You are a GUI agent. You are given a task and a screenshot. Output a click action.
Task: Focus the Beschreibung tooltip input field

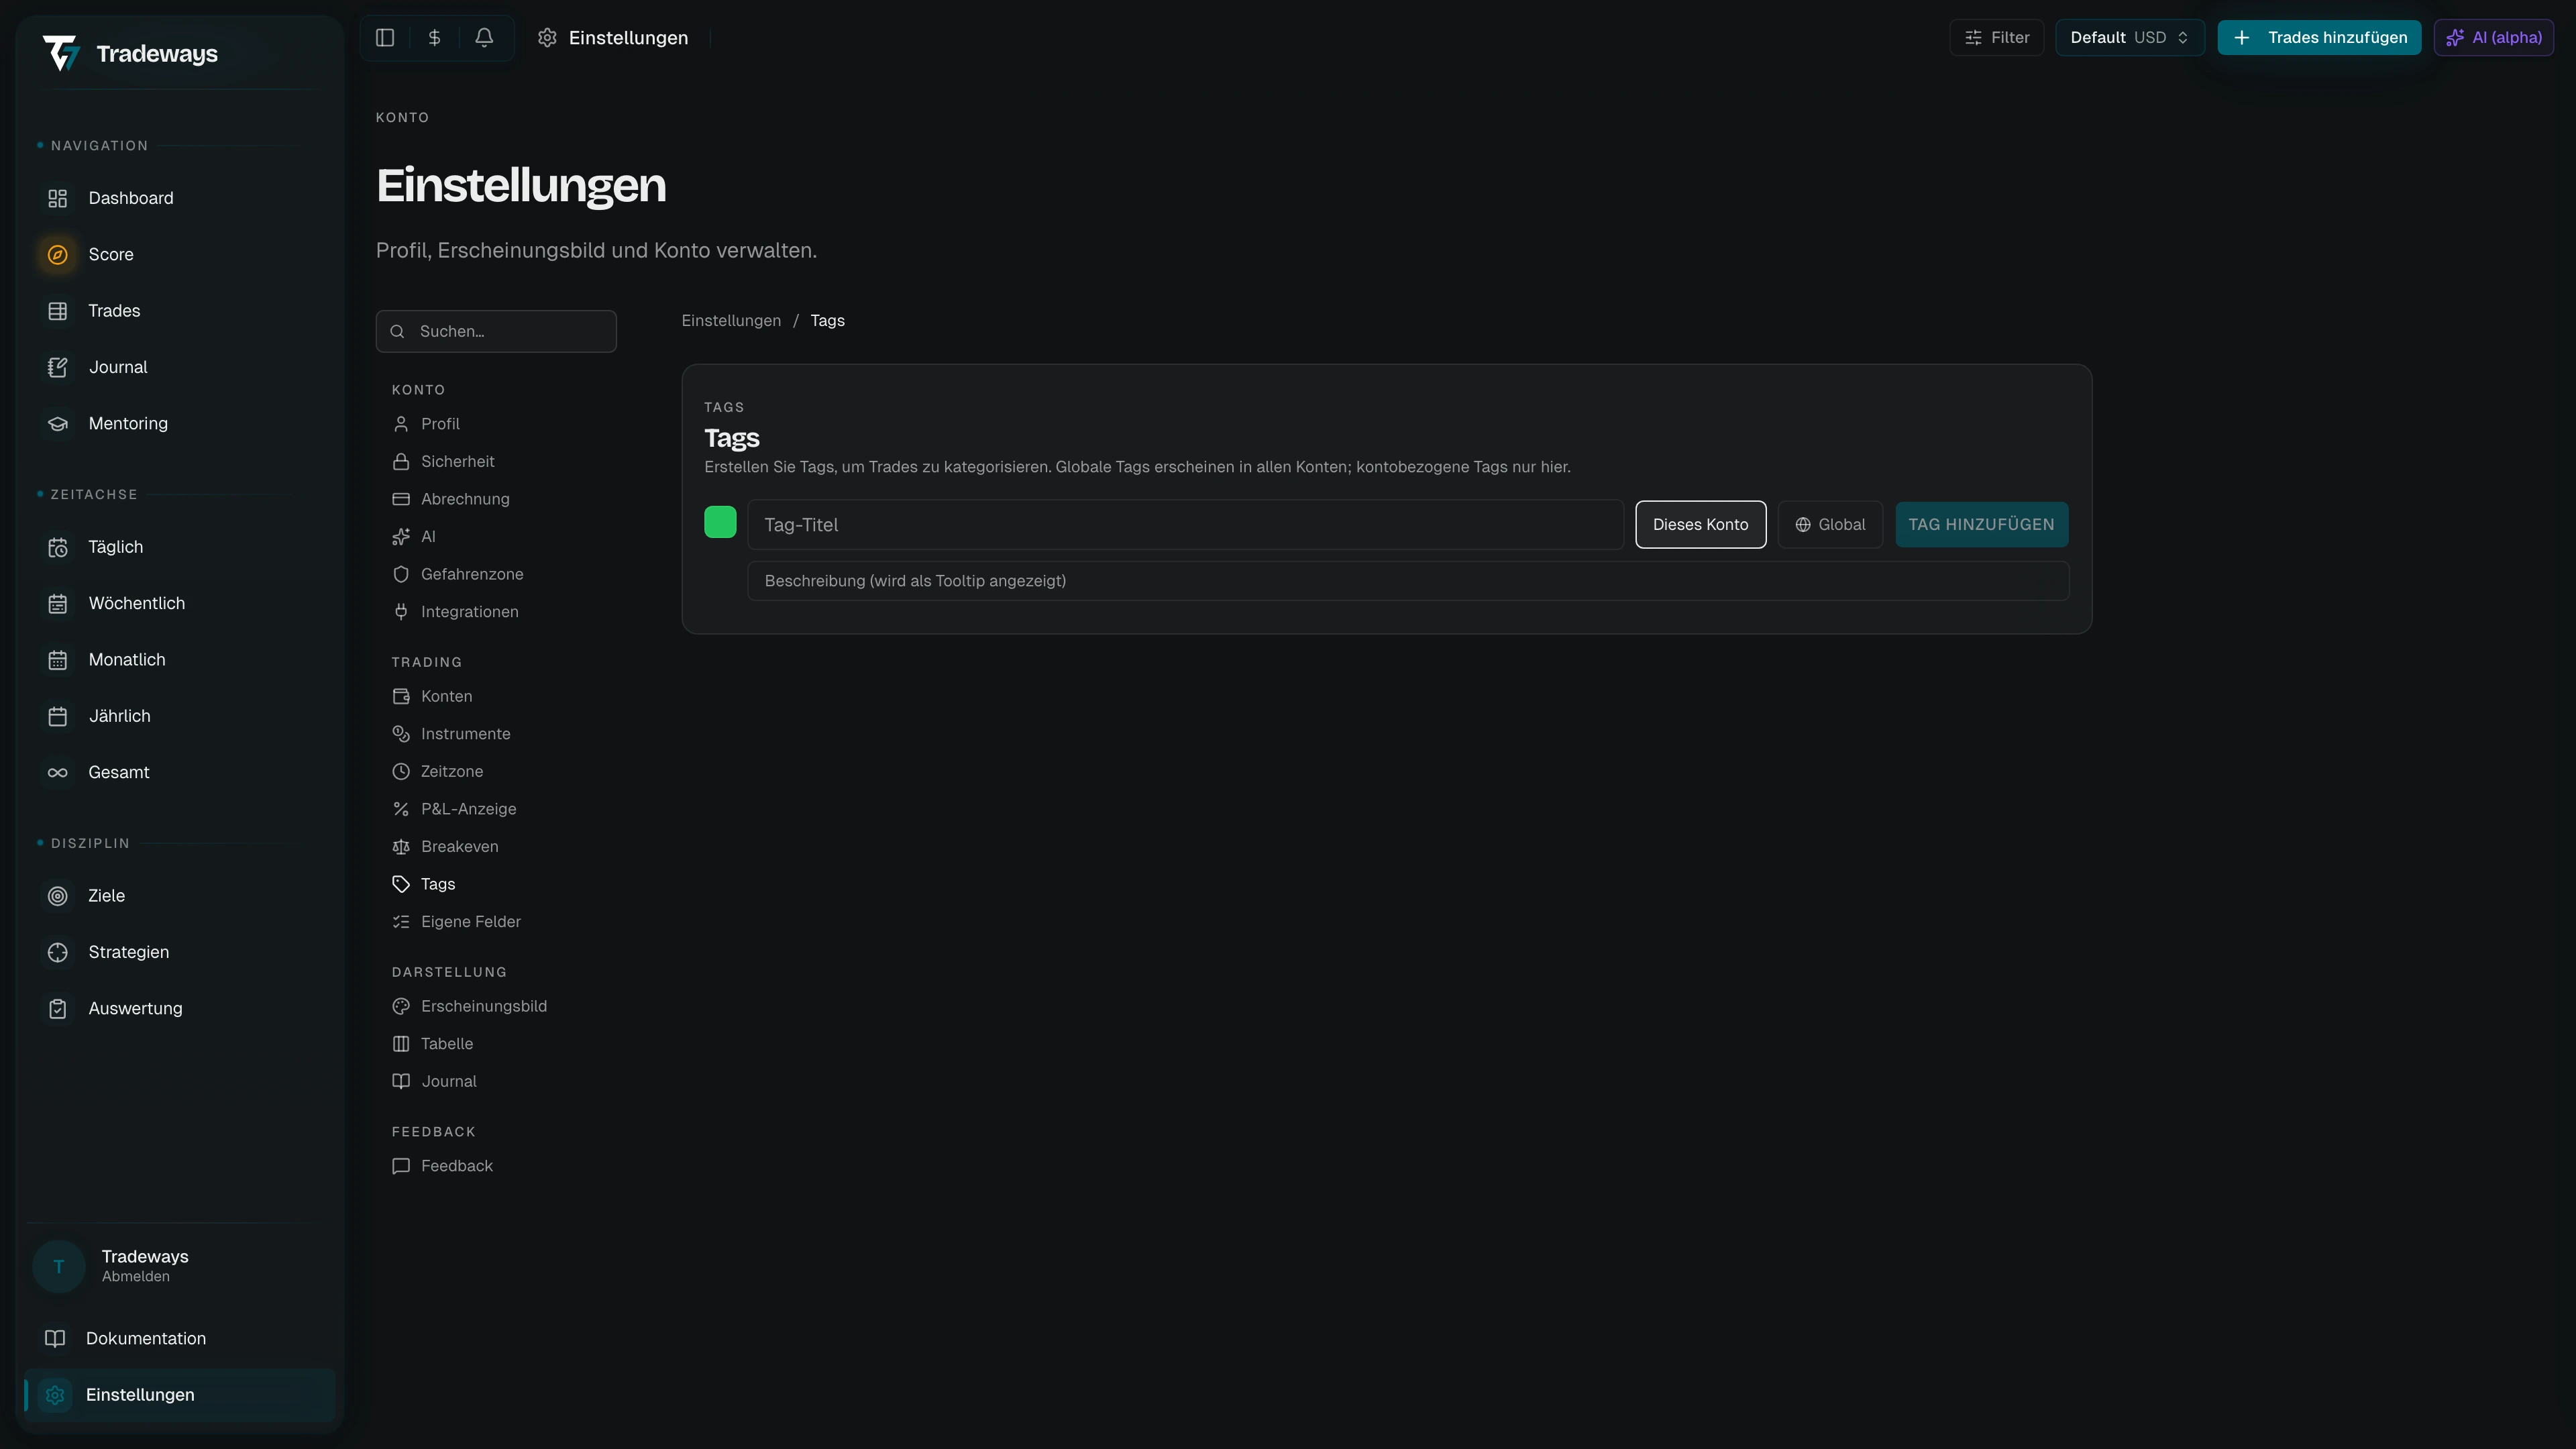click(x=1408, y=581)
